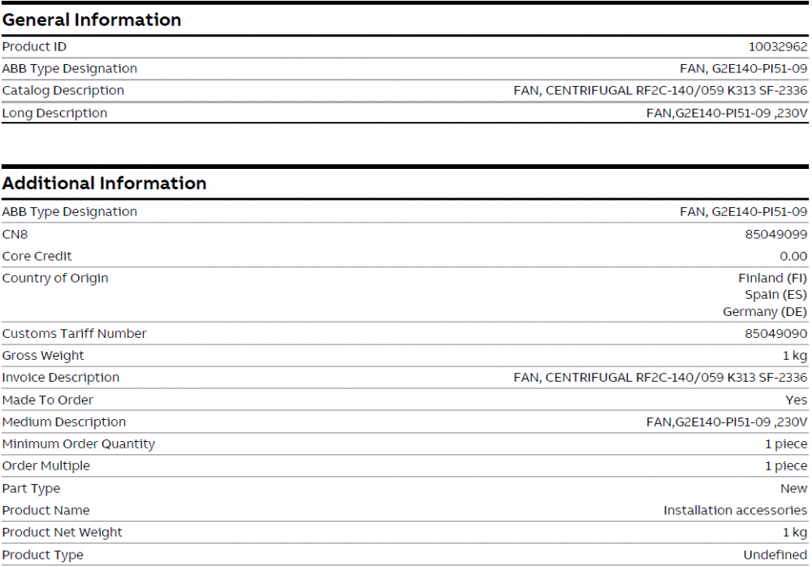Select the Product ID value 10032962
Screen dimensions: 812x567
tap(777, 46)
